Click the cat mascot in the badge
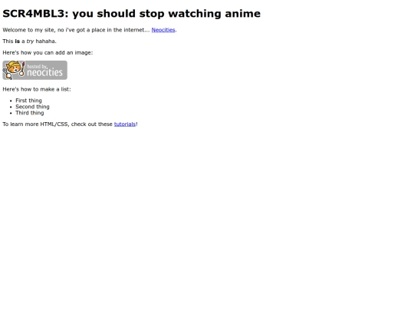This screenshot has width=414, height=311. pyautogui.click(x=14, y=70)
